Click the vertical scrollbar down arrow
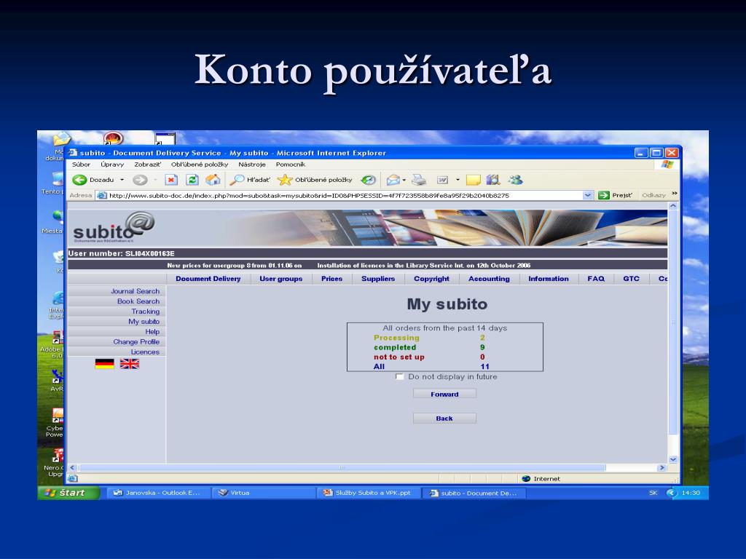Image resolution: width=746 pixels, height=559 pixels. 672,459
